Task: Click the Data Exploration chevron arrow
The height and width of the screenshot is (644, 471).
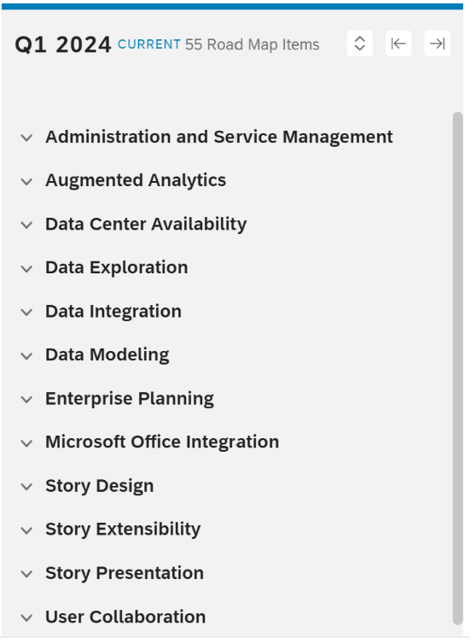Action: tap(26, 268)
